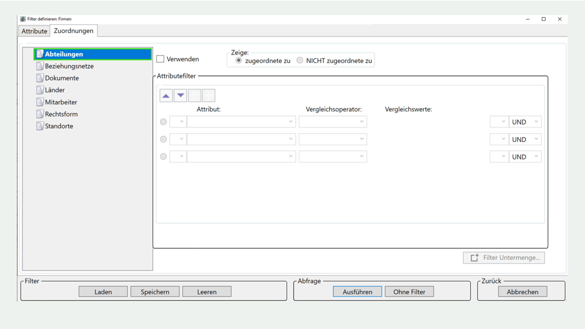Select the Mitarbeiter icon in list
Image resolution: width=585 pixels, height=329 pixels.
pos(40,102)
